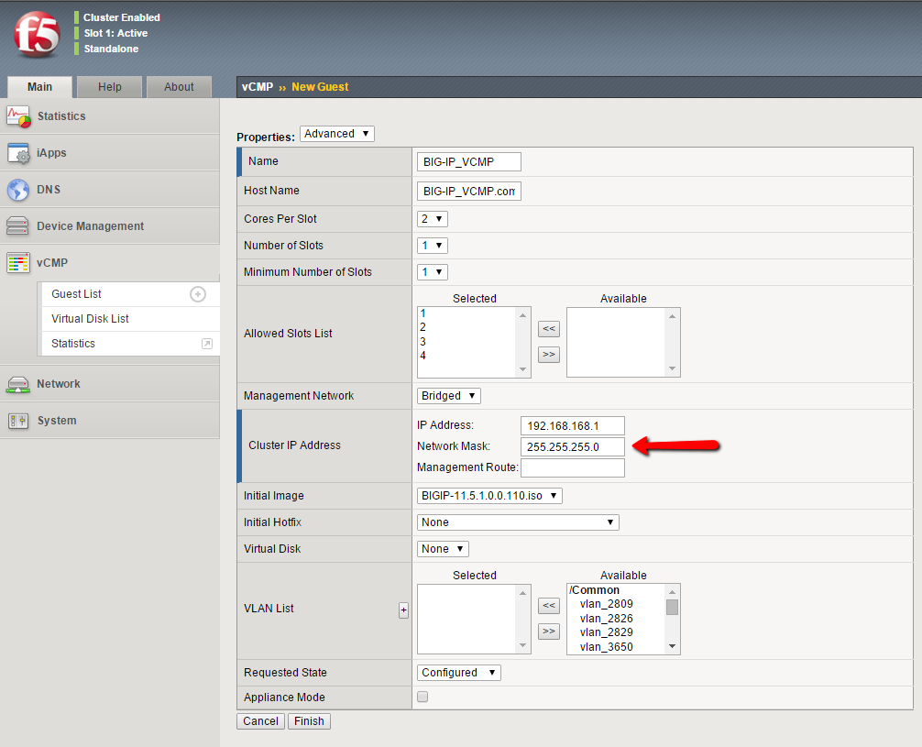
Task: Open the Requested State dropdown
Action: coord(458,673)
